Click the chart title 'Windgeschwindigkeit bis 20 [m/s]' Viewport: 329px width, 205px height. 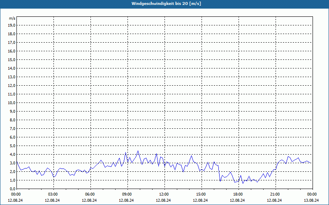click(166, 4)
